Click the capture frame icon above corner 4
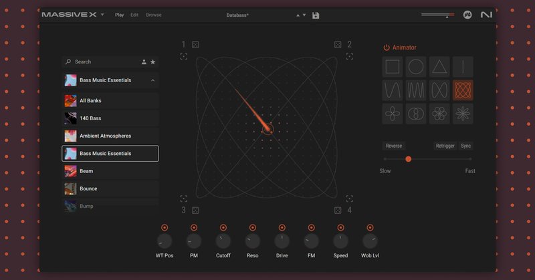The width and height of the screenshot is (535, 280). [349, 198]
